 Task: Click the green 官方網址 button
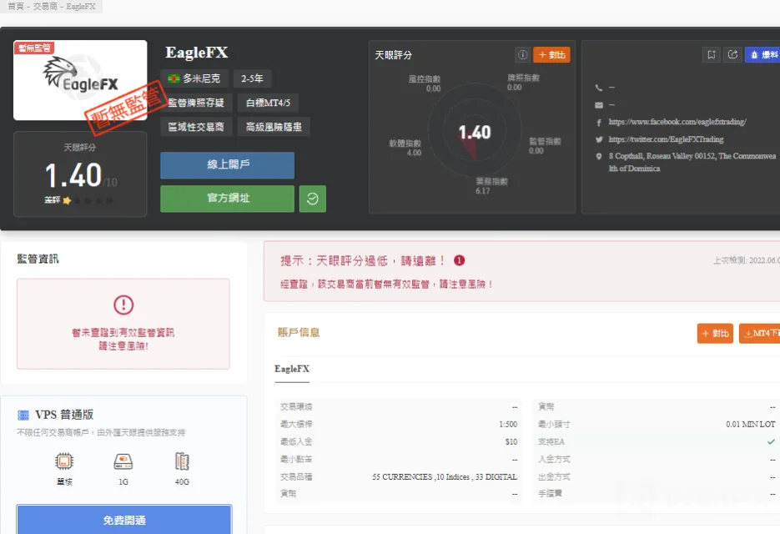pos(228,199)
